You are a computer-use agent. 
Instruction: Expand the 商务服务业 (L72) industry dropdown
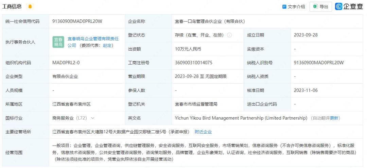click(x=92, y=118)
